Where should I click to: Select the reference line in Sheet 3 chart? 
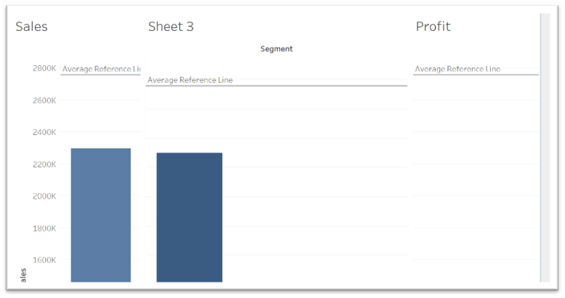tap(276, 86)
